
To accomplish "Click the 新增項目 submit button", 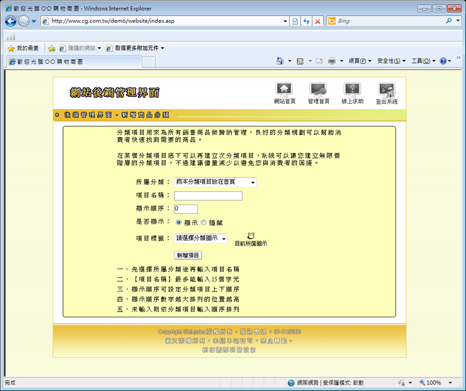I will (188, 255).
